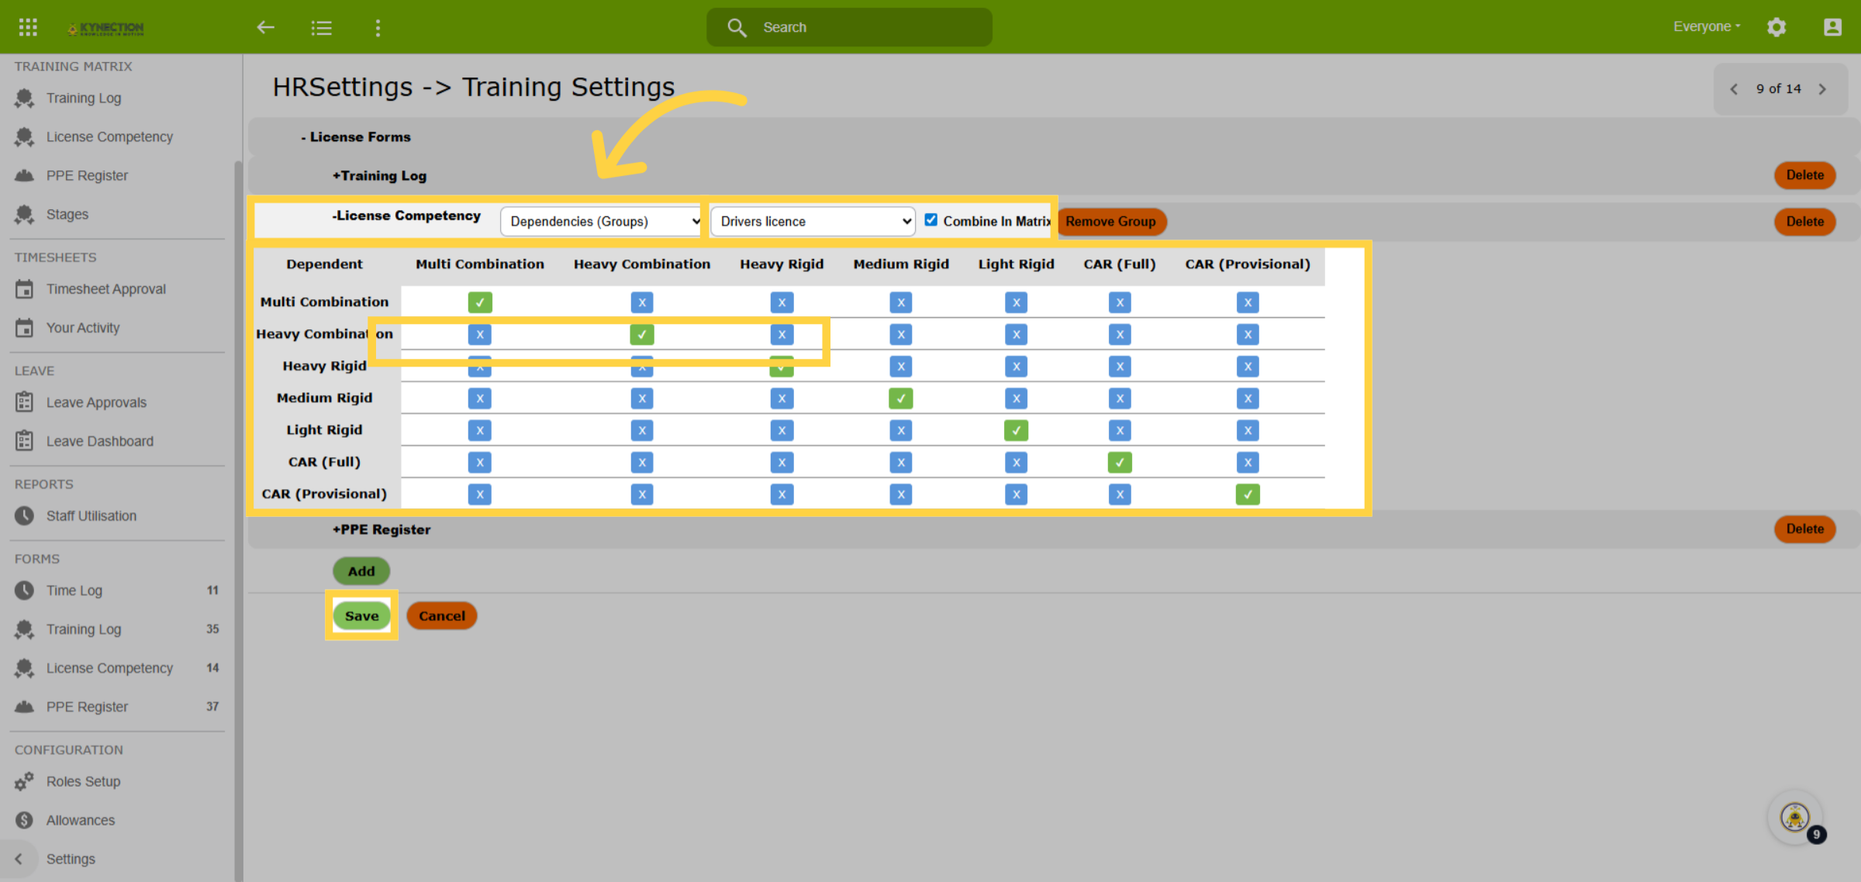
Task: Open Staff Utilisation report in sidebar
Action: pyautogui.click(x=91, y=516)
